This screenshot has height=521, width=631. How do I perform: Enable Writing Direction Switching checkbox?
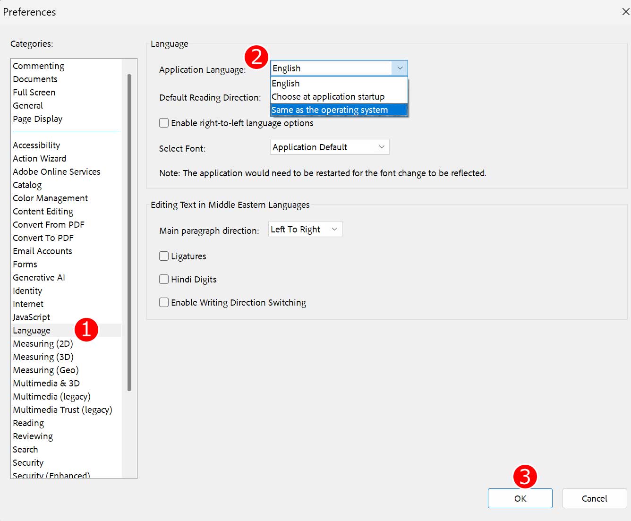pyautogui.click(x=164, y=302)
